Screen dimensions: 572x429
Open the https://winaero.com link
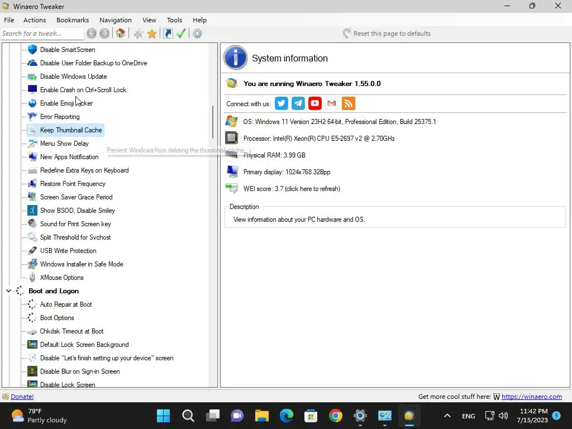pos(532,397)
